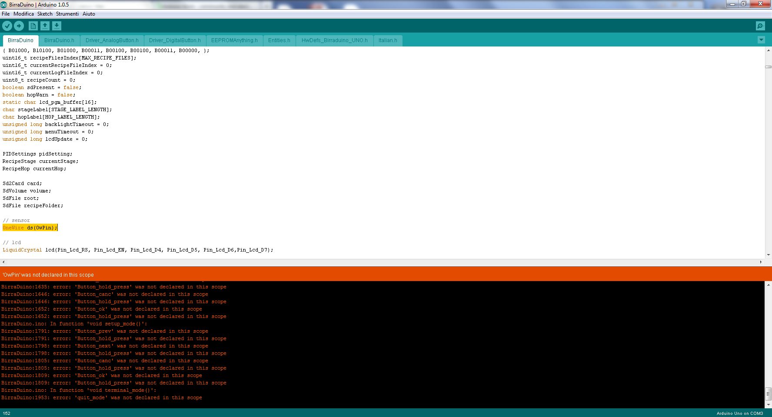Open the Driver_DigitalButton.h tab
Image resolution: width=772 pixels, height=417 pixels.
coord(175,40)
